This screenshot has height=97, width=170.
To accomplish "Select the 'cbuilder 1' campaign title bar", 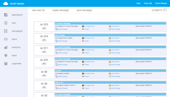I will pyautogui.click(x=110, y=71).
